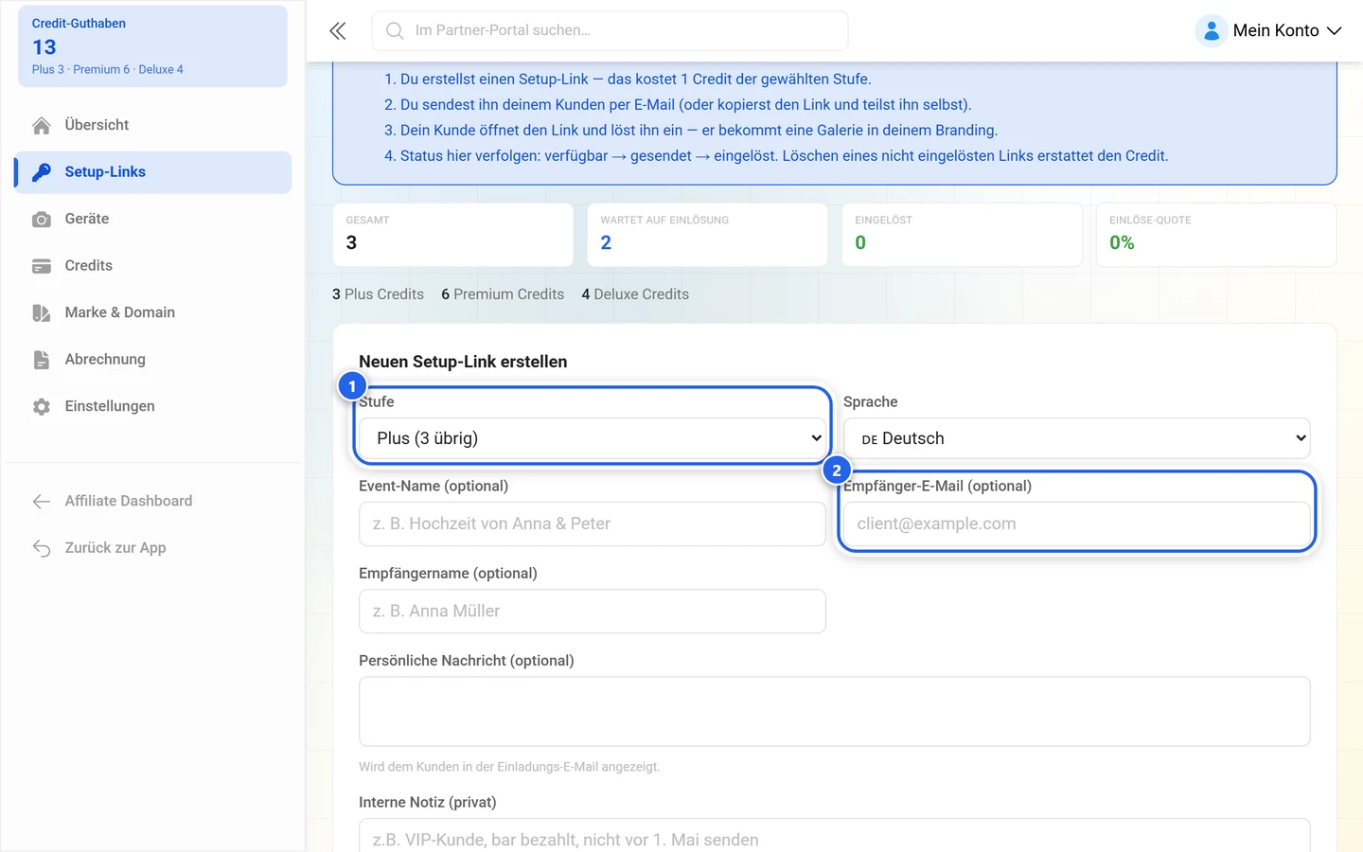Click the Abrechnung document icon

(x=42, y=360)
